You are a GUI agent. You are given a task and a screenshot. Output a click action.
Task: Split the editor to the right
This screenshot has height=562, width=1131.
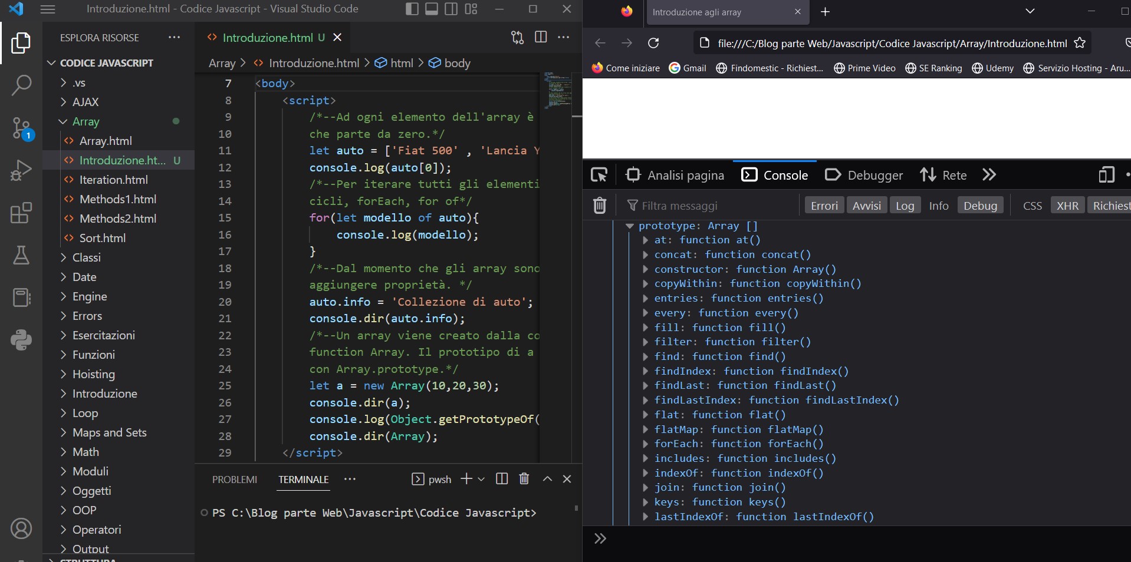coord(541,37)
